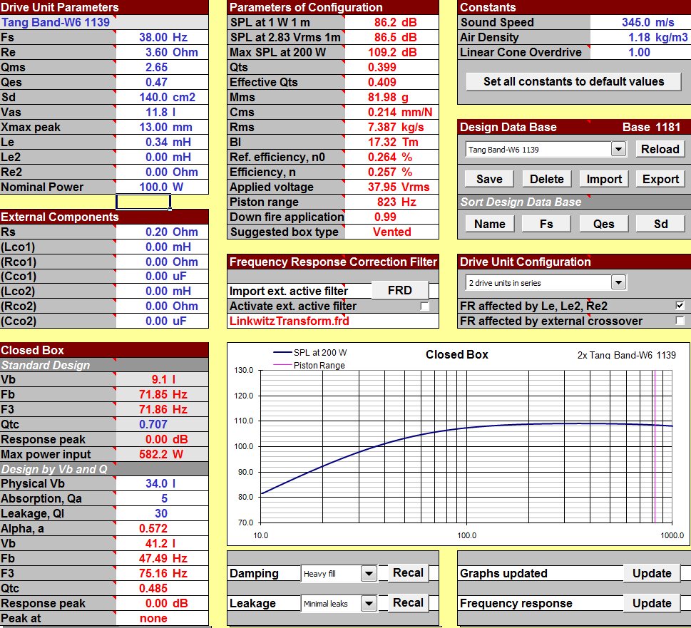Viewport: 691px width, 628px height.
Task: Click the Bl 17.32 Tm value
Action: [391, 143]
